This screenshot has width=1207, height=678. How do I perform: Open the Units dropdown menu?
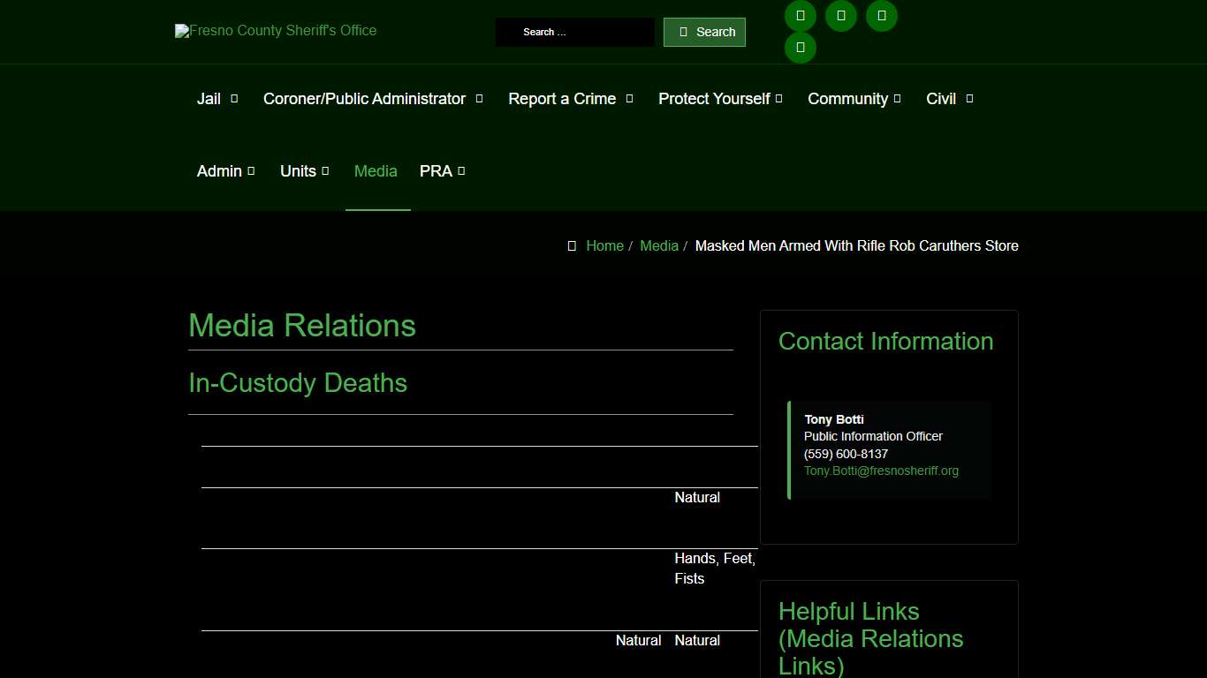304,171
